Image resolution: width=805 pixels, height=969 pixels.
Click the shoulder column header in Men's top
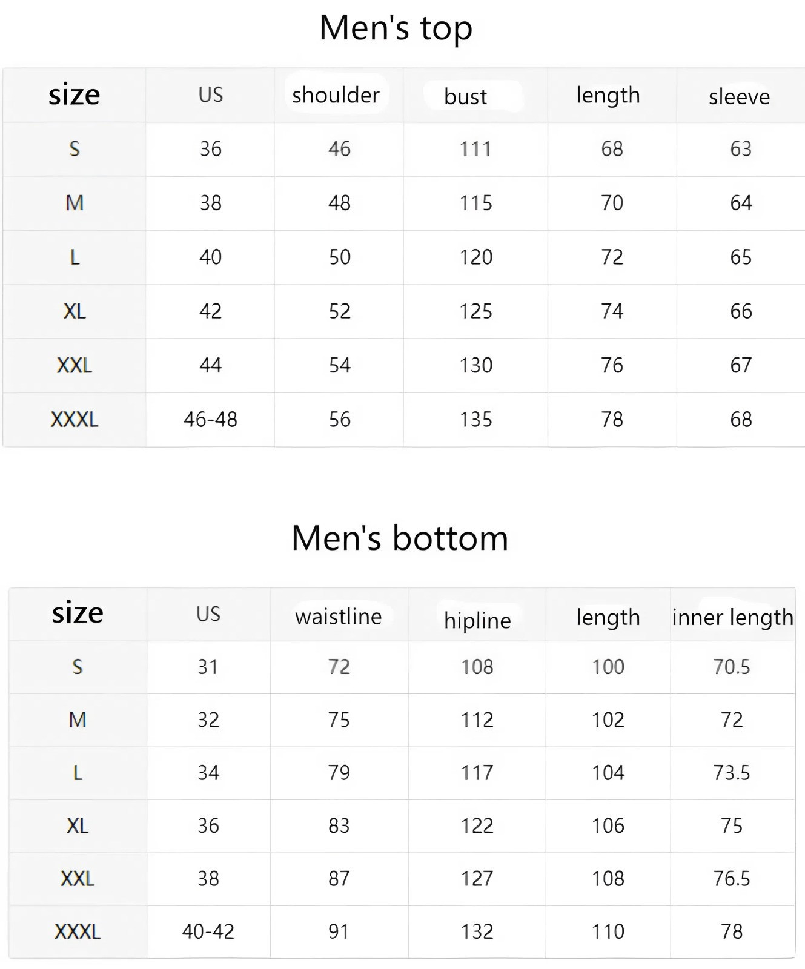click(336, 95)
